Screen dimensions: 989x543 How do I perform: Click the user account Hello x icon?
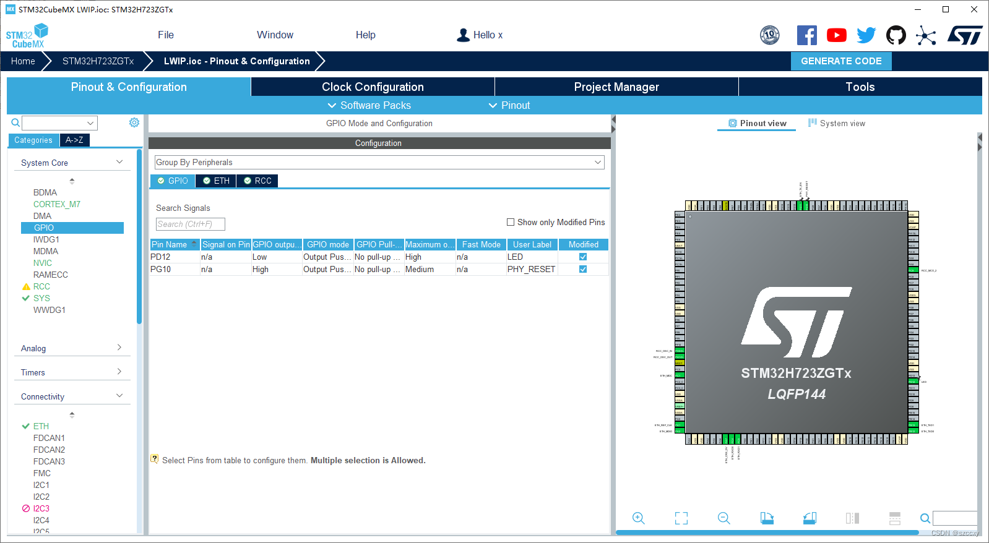(463, 35)
